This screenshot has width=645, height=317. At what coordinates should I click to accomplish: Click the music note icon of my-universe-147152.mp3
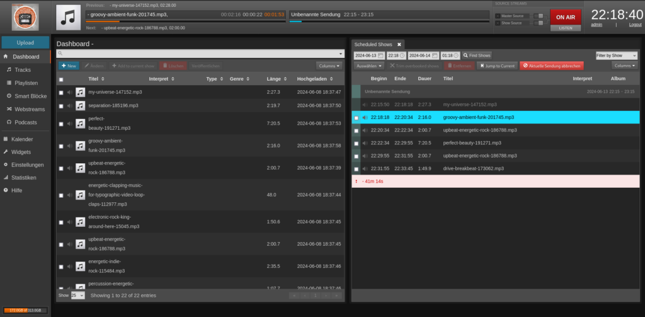coord(80,92)
